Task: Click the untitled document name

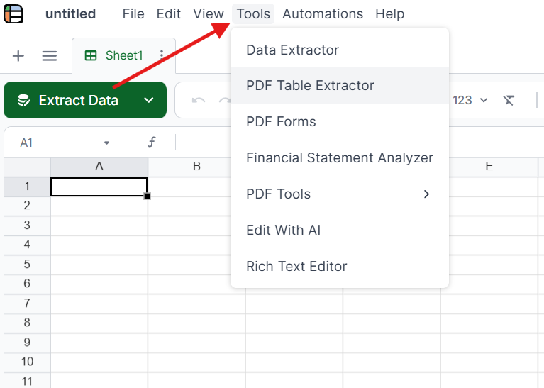Action: click(70, 14)
